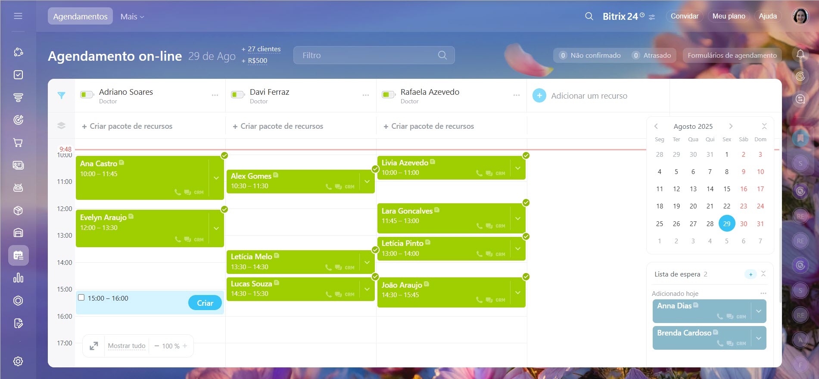The width and height of the screenshot is (819, 379).
Task: Toggle Davi Ferraz resource switch
Action: 237,95
